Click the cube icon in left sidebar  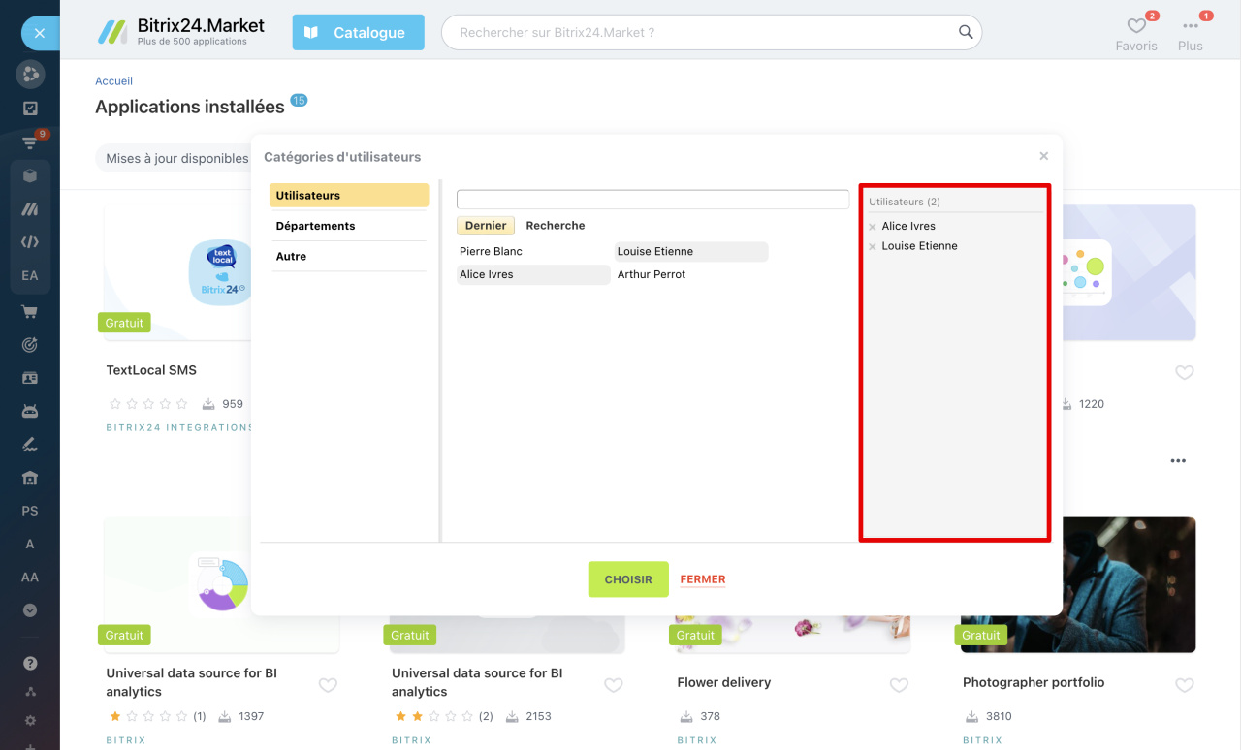point(30,175)
